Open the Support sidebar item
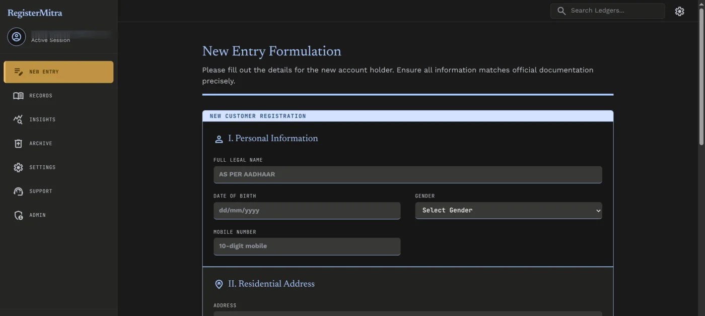Screen dimensions: 705x316 coord(58,192)
